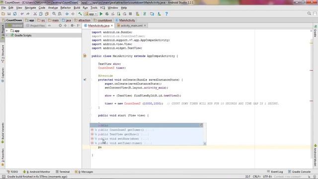Click the toolbar Help question mark icon
The height and width of the screenshot is (179, 318).
point(166,14)
